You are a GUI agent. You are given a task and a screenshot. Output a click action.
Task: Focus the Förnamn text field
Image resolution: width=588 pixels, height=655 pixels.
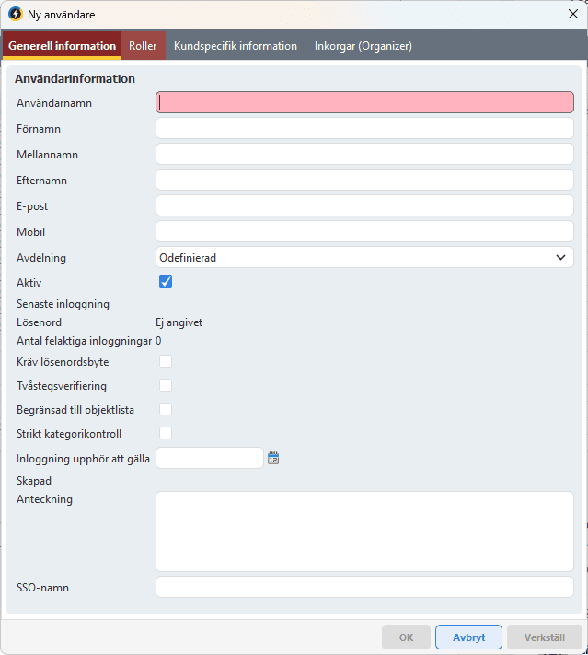coord(364,128)
